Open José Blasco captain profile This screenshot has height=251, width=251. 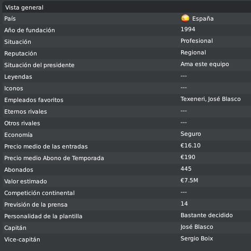coord(197,227)
